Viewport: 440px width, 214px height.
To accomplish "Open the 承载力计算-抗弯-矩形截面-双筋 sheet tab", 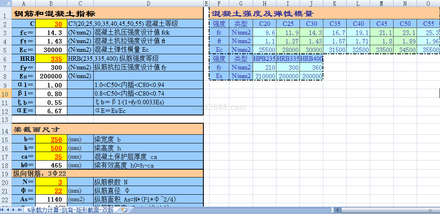I will (x=70, y=210).
